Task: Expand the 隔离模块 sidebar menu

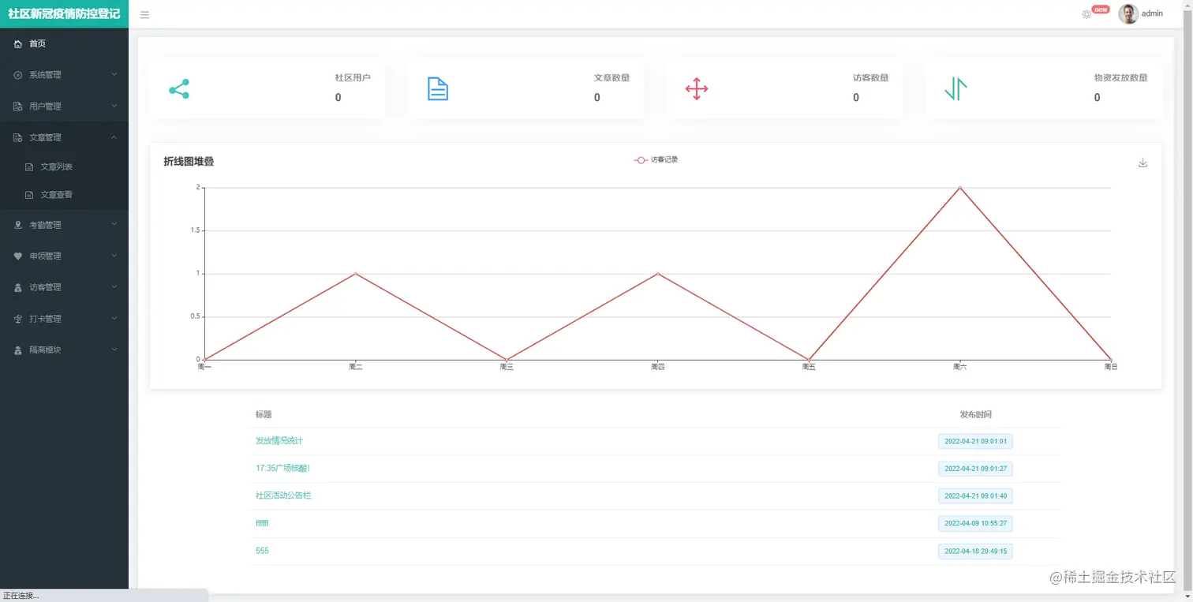Action: tap(64, 350)
